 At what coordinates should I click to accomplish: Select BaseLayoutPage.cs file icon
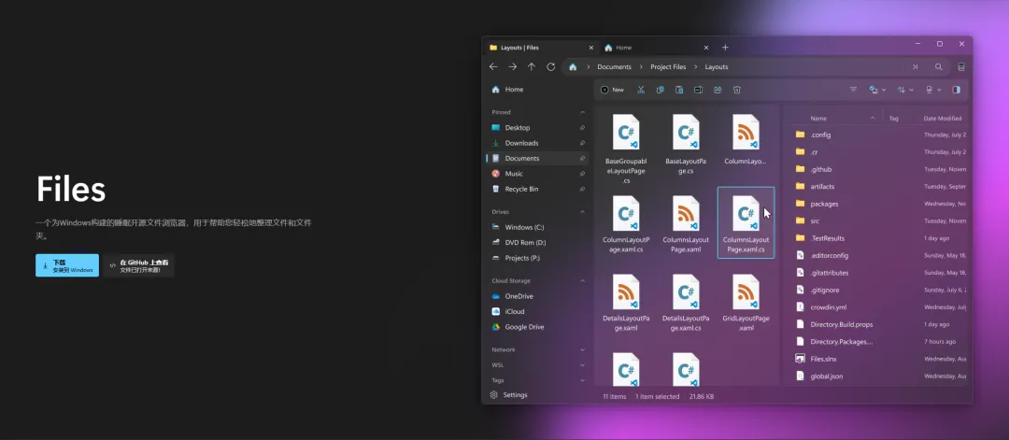click(x=686, y=132)
